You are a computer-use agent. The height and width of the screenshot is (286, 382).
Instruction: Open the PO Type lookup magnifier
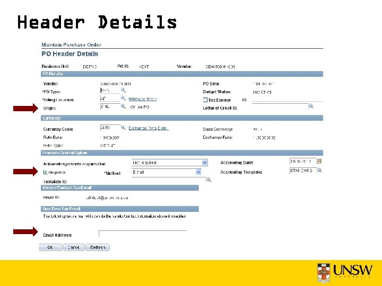coord(123,90)
